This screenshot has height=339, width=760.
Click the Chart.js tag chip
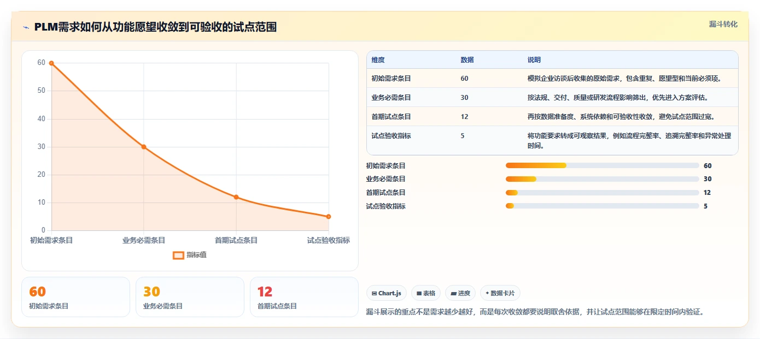pos(387,293)
